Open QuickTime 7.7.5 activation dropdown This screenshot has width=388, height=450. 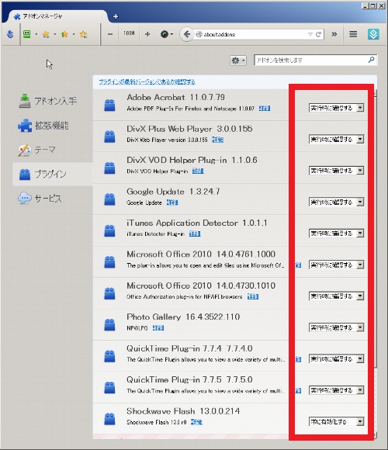(x=336, y=390)
